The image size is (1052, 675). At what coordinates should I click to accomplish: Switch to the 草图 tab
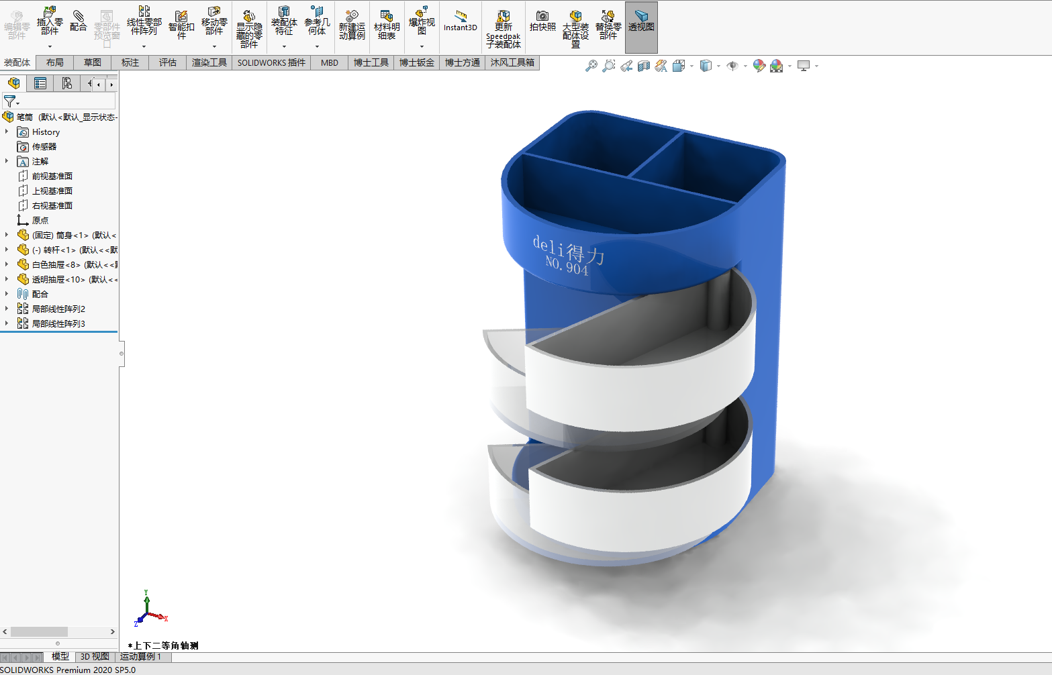(93, 62)
